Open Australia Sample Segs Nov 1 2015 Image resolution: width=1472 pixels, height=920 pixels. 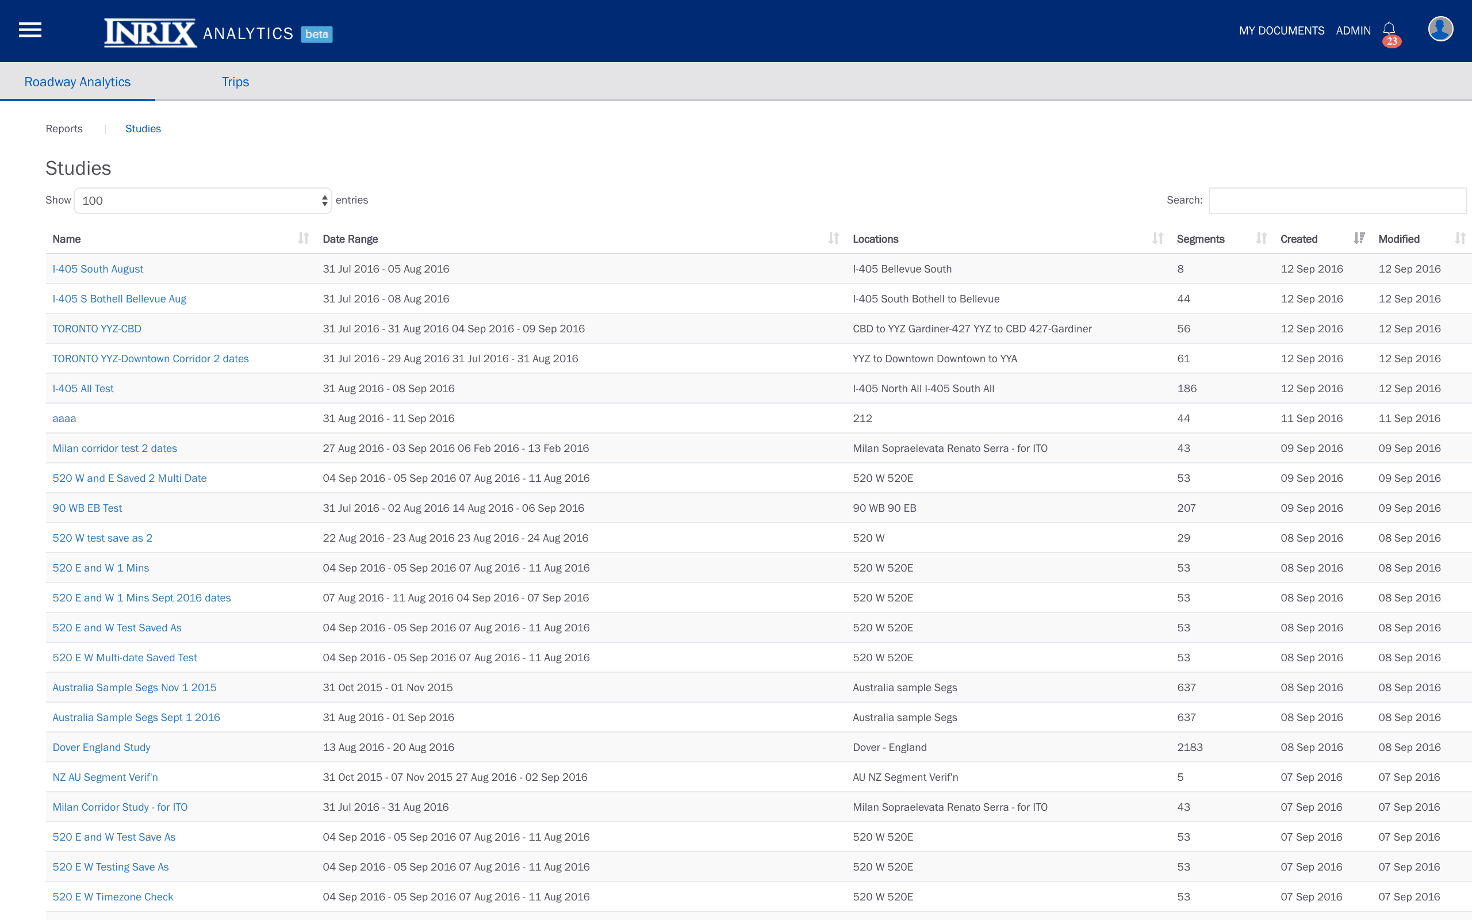pos(135,687)
